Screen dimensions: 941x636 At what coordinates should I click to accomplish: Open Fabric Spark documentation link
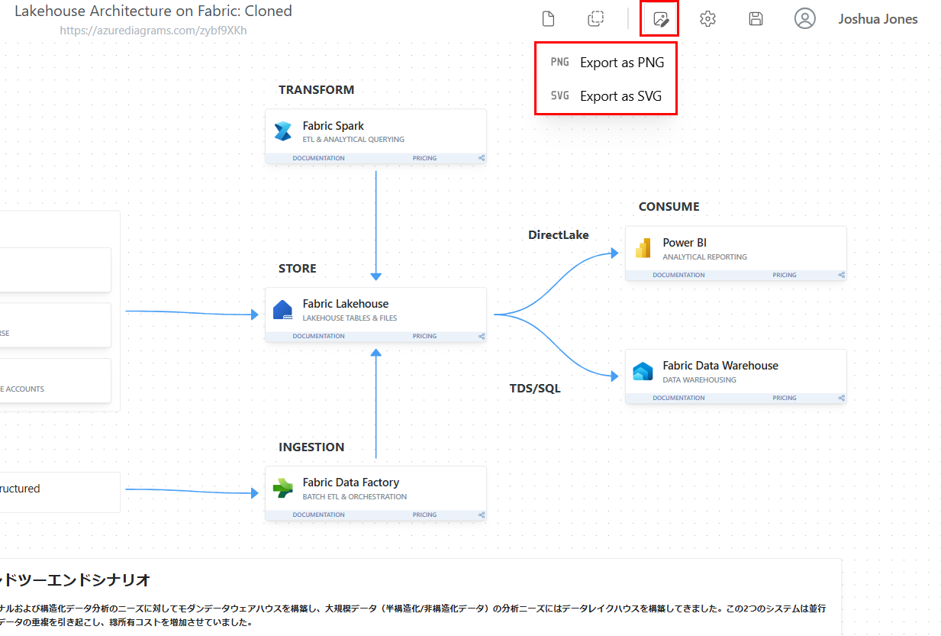click(x=318, y=159)
